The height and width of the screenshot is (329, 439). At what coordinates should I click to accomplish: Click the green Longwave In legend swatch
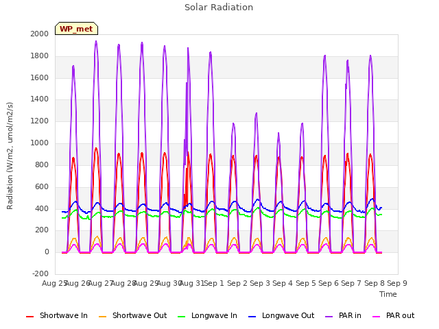coord(181,317)
